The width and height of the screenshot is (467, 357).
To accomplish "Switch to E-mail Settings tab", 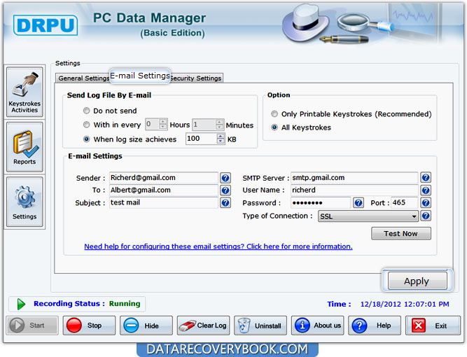I will click(140, 76).
